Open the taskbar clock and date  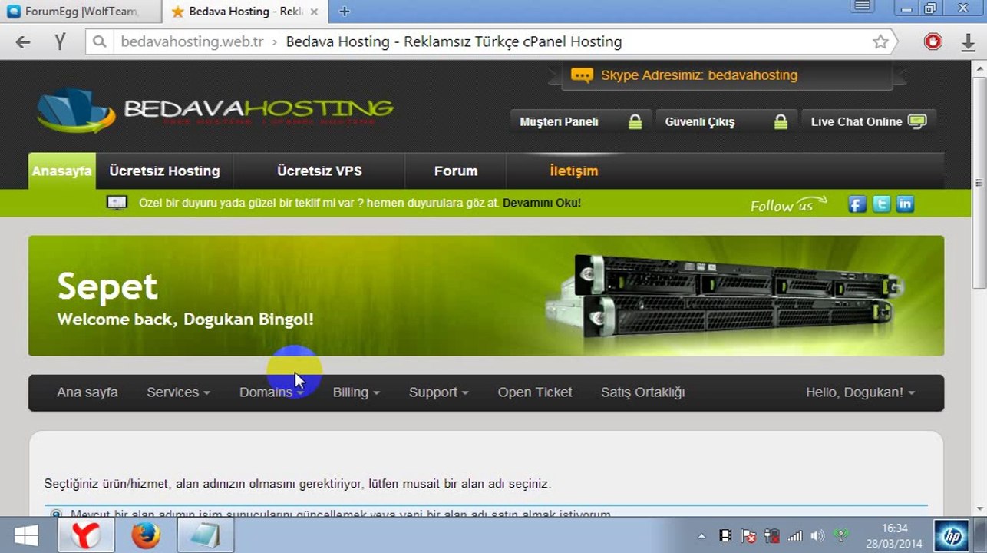pyautogui.click(x=894, y=535)
